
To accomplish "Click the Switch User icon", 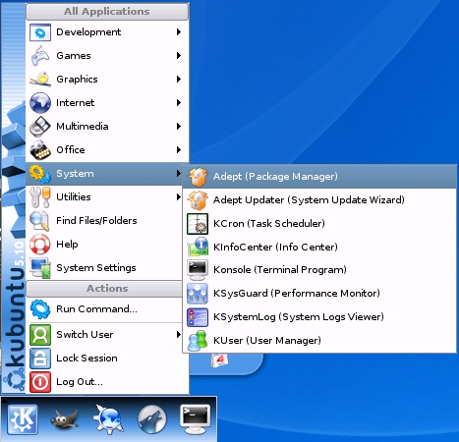I will coord(40,335).
